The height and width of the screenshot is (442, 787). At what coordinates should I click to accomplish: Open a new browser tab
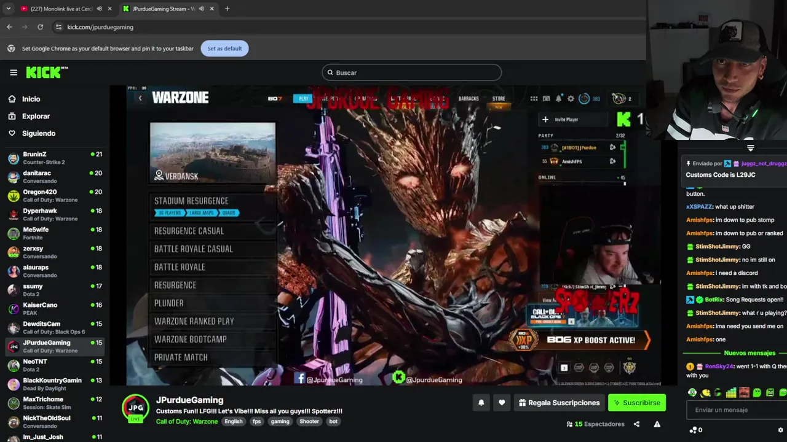click(227, 9)
